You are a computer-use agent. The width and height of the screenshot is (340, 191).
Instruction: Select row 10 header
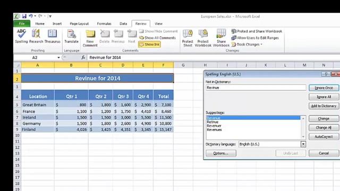click(x=17, y=135)
